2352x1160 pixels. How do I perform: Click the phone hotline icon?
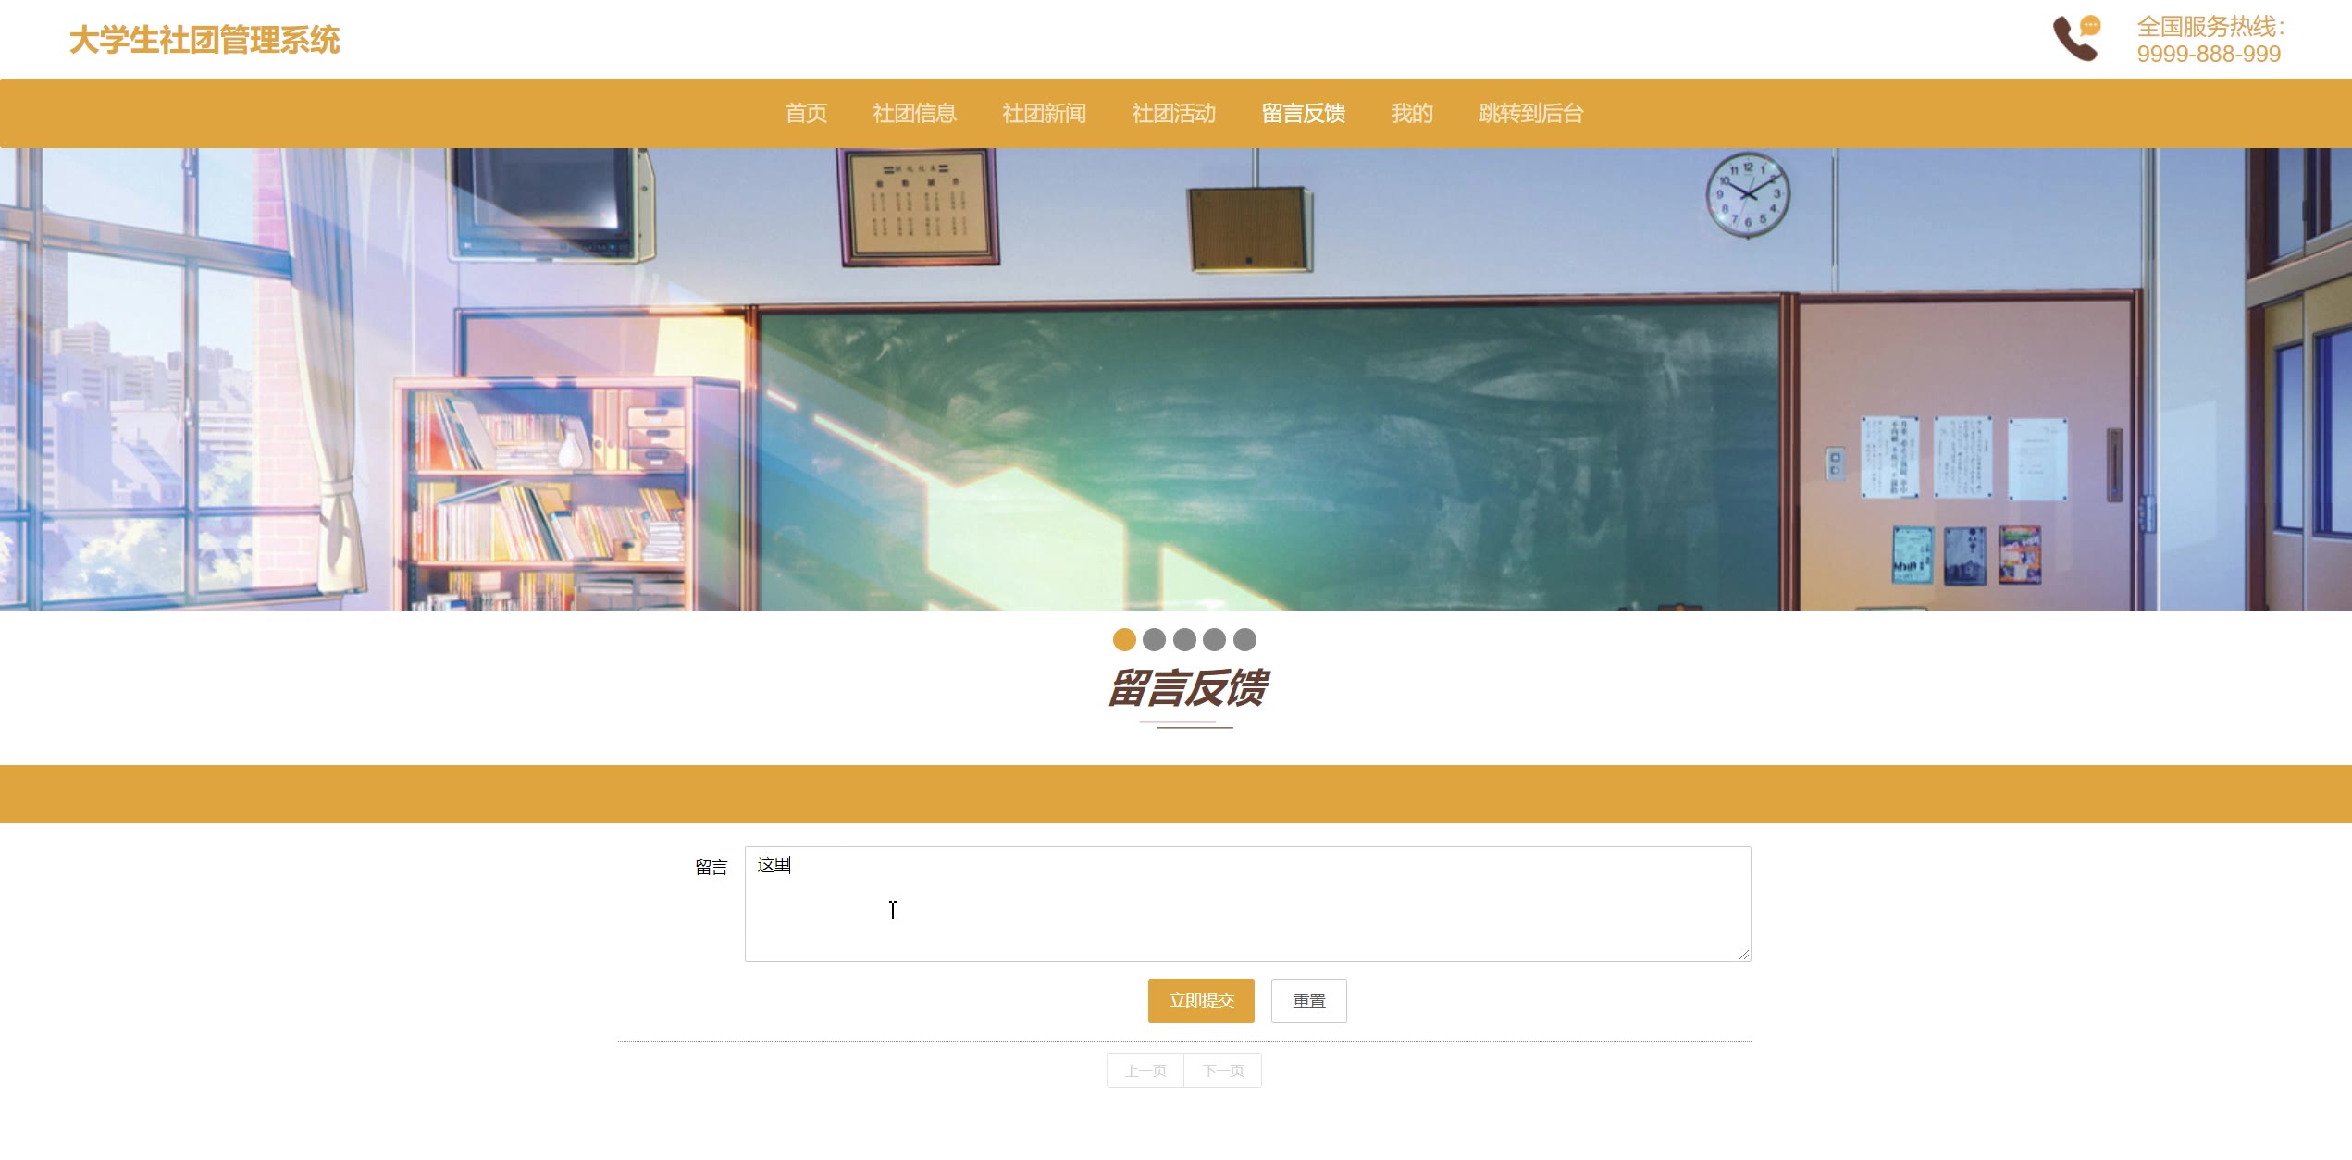coord(2076,39)
